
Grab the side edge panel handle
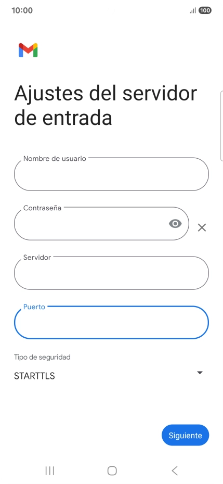(221, 126)
